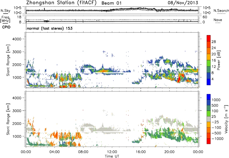Click the 4000 tick on the power panel axis

17,39
